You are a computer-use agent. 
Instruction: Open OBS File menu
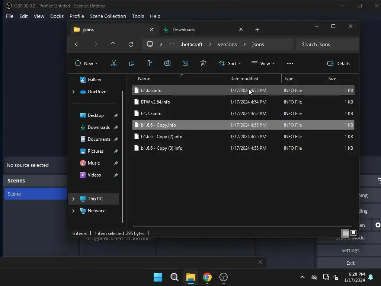click(10, 16)
